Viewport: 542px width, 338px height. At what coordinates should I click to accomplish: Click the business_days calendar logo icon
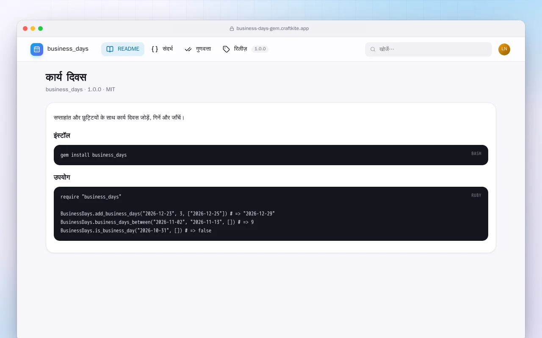point(37,49)
